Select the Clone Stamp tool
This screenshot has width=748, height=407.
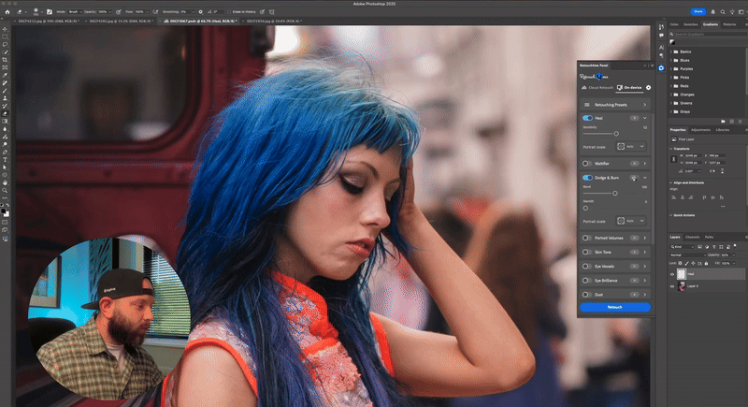coord(6,98)
